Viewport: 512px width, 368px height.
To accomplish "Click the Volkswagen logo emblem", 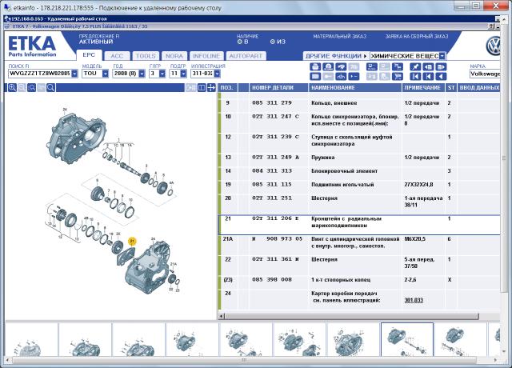I will 494,46.
